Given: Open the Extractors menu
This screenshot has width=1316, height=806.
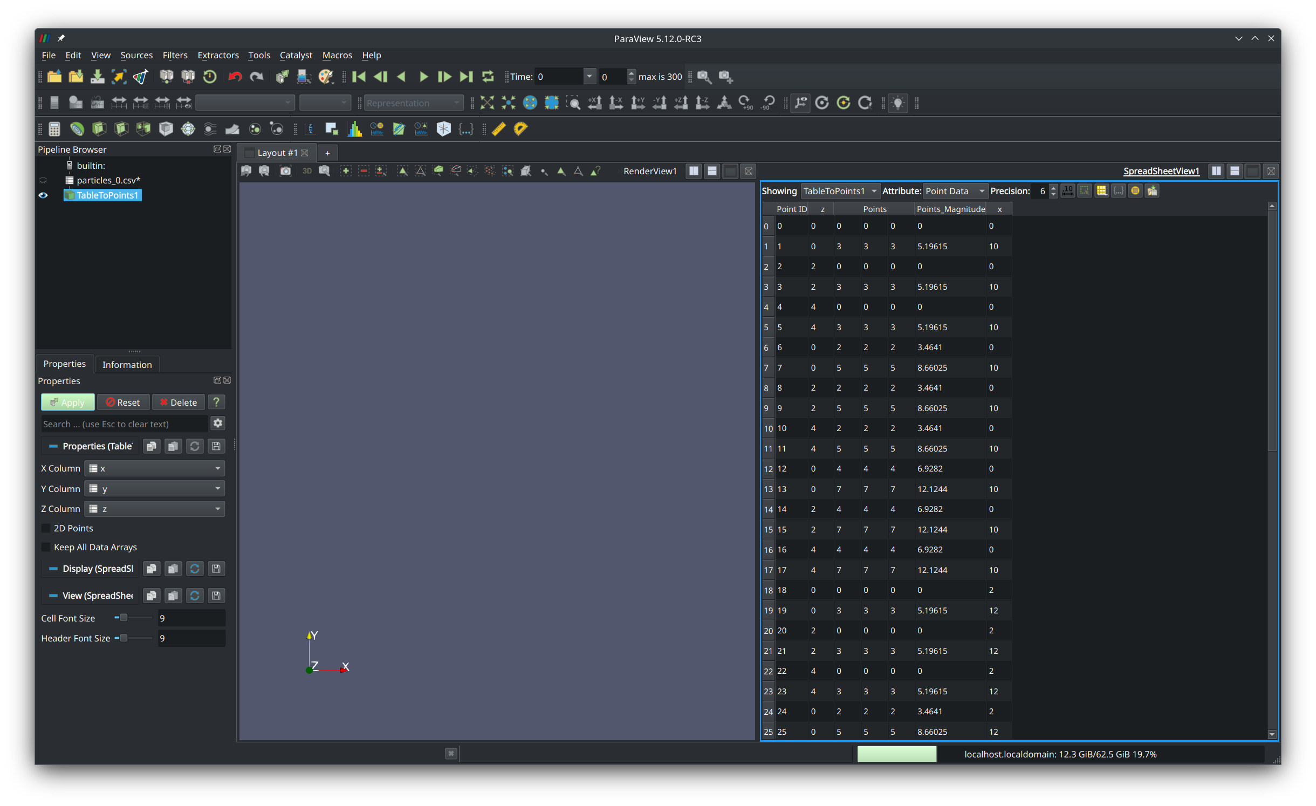Looking at the screenshot, I should 218,55.
